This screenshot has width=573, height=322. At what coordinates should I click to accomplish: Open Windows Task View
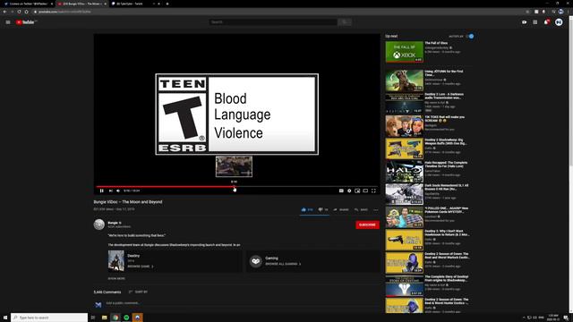(93, 318)
